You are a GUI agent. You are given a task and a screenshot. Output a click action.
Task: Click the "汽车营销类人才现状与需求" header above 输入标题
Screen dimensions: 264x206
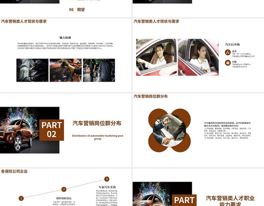click(x=24, y=21)
